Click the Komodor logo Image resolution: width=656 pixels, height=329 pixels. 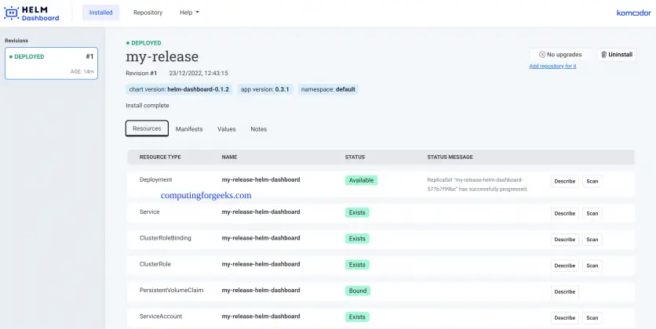coord(632,13)
